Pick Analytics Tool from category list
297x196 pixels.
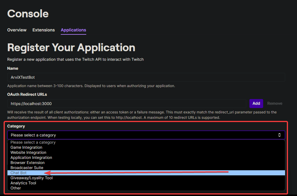pyautogui.click(x=146, y=183)
